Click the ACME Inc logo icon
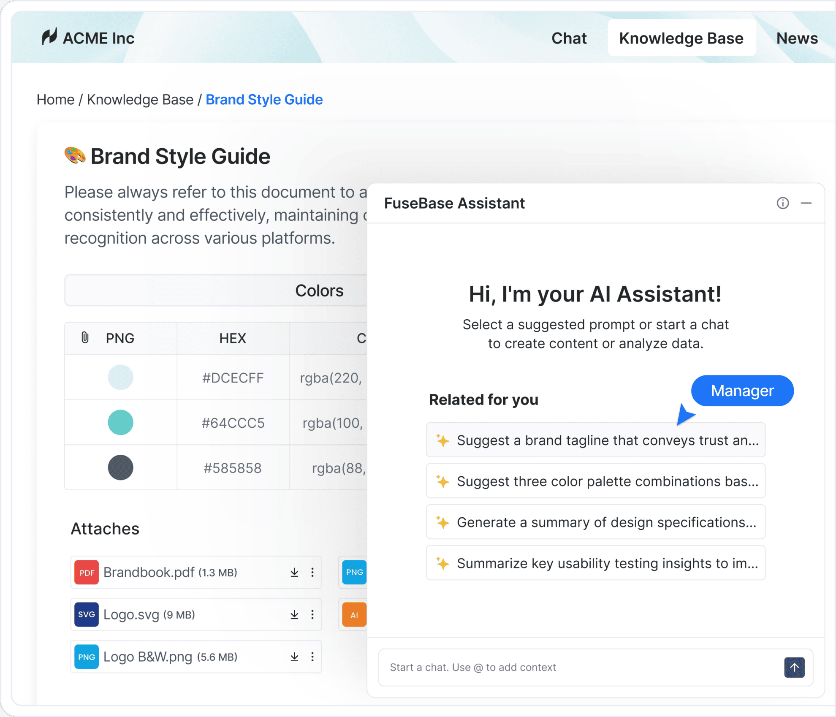Viewport: 836px width, 717px height. [49, 37]
